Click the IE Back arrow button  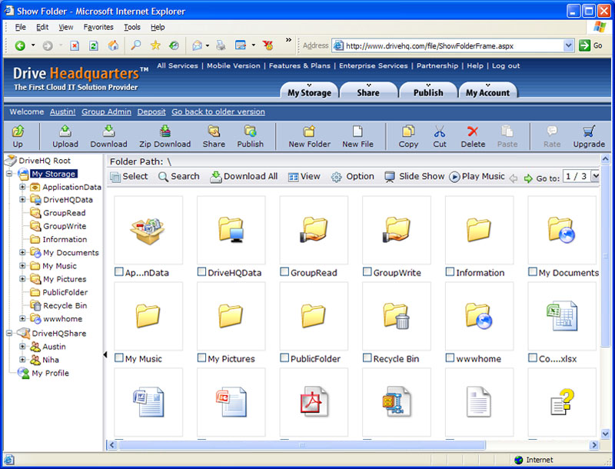20,46
